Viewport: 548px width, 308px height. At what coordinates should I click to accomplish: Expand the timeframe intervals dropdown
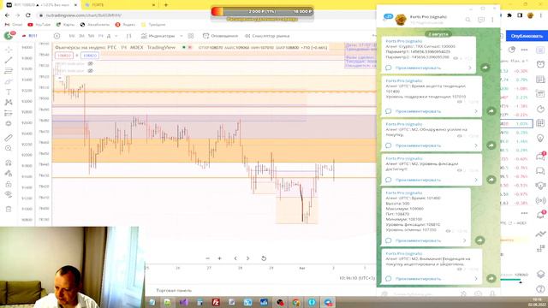(x=116, y=36)
